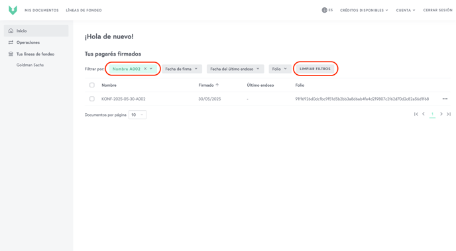This screenshot has width=456, height=251.
Task: Click the green app logo icon
Action: (13, 10)
